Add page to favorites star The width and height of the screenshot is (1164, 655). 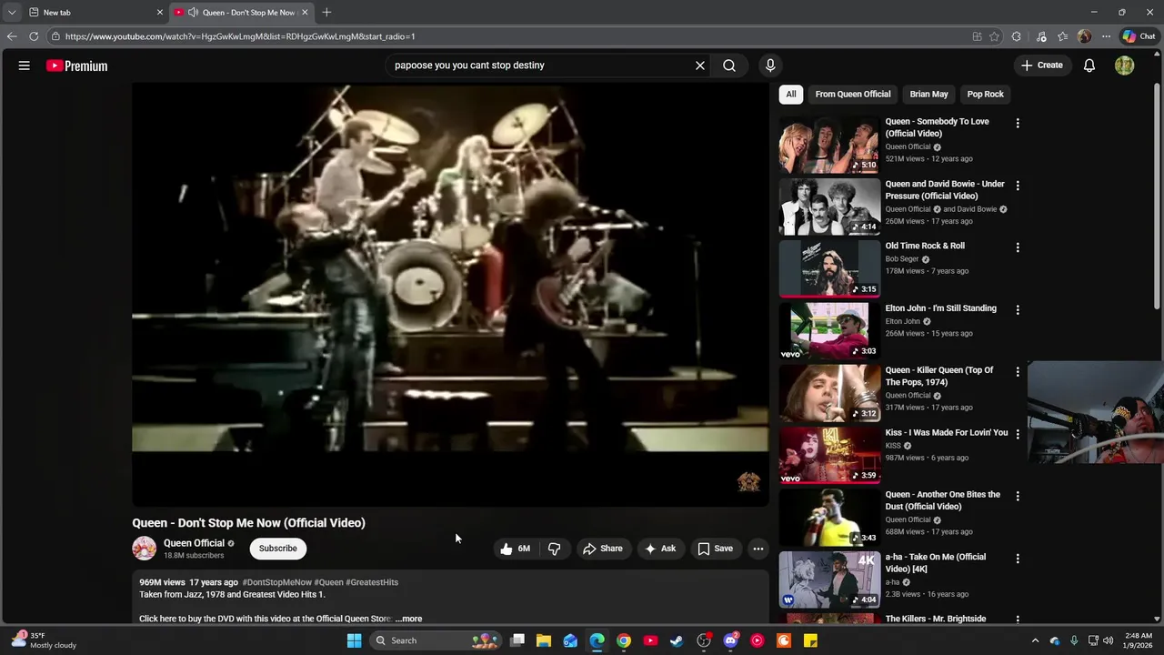coord(994,36)
